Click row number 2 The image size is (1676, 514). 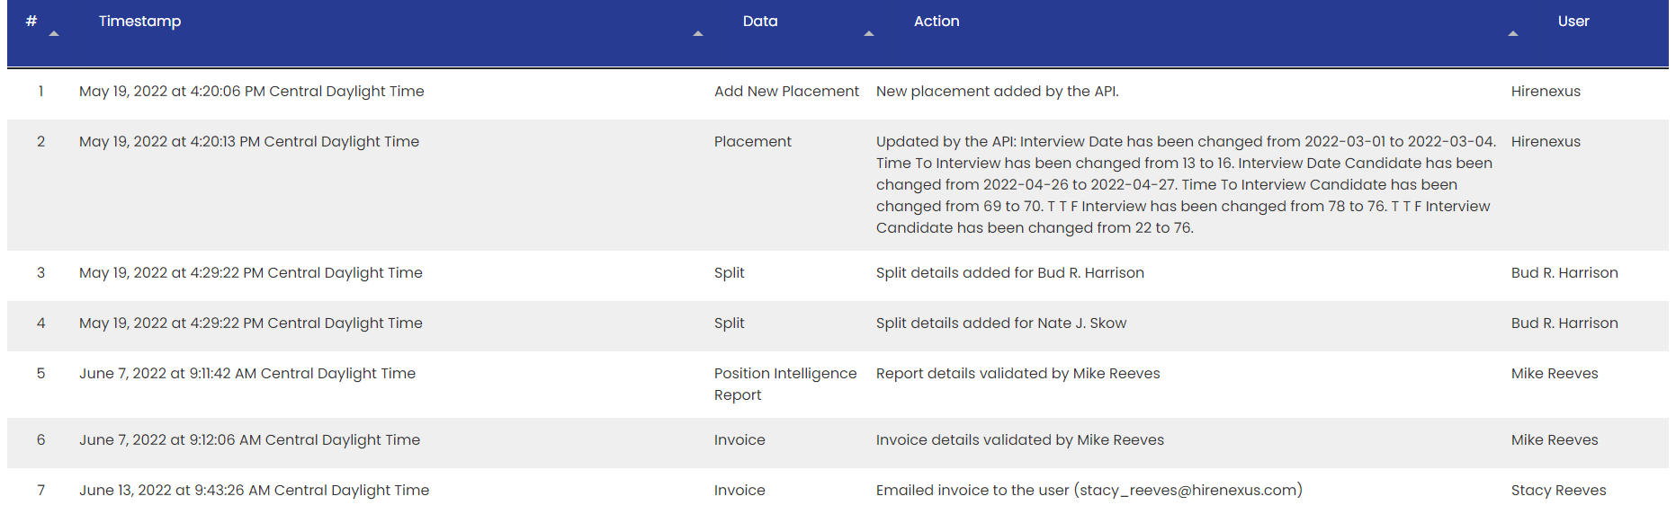[x=40, y=141]
